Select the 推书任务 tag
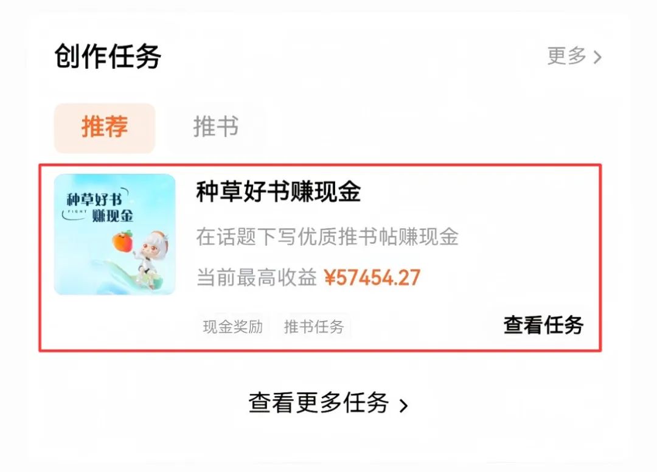The image size is (657, 472). click(x=314, y=327)
